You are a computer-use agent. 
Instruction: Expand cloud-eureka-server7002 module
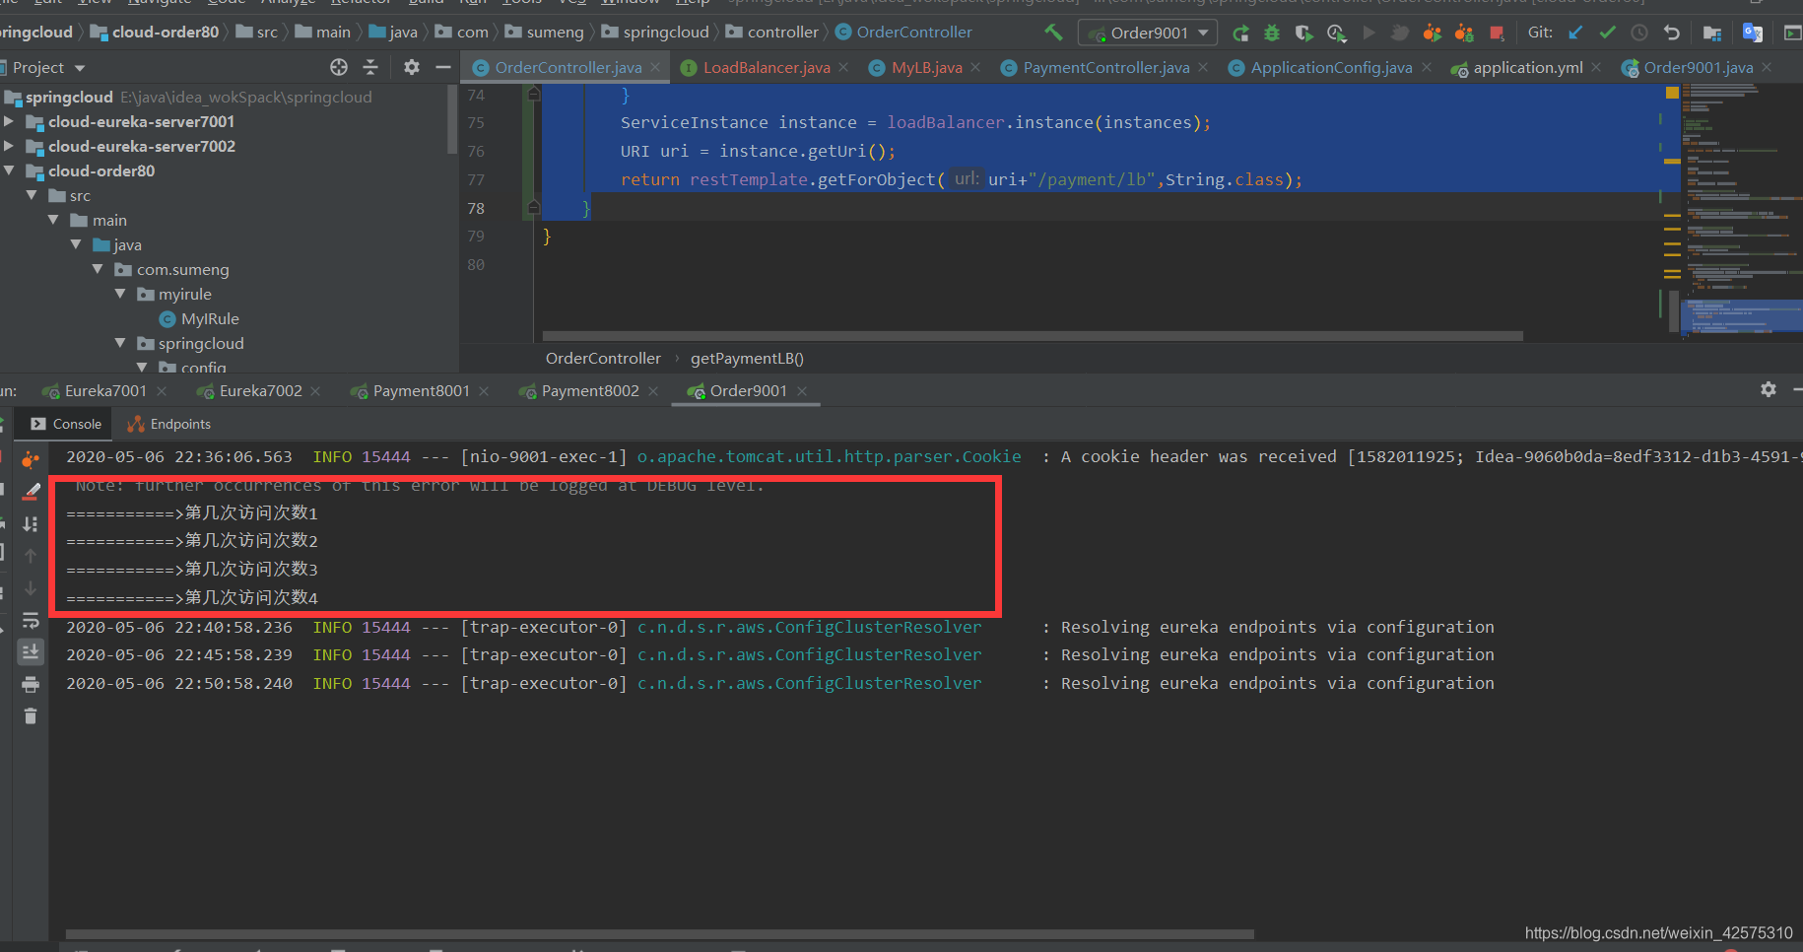click(x=9, y=146)
